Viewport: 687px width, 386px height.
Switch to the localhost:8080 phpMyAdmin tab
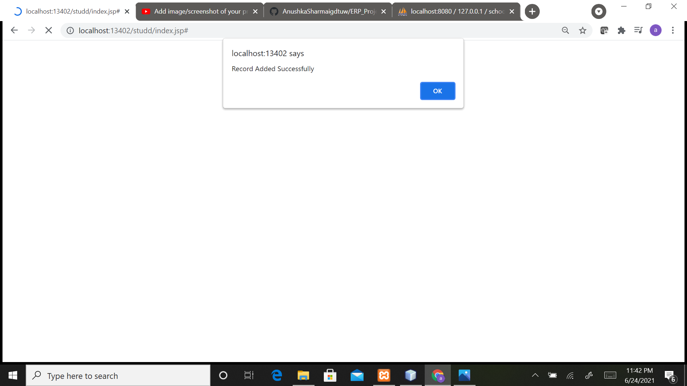coord(456,11)
